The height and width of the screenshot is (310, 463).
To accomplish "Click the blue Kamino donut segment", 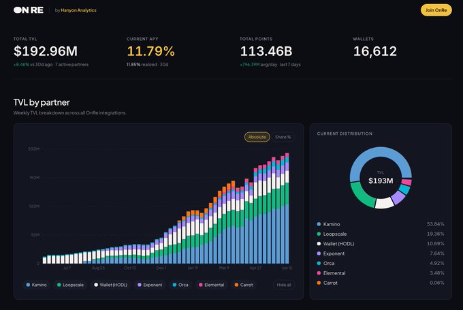I will pyautogui.click(x=381, y=152).
